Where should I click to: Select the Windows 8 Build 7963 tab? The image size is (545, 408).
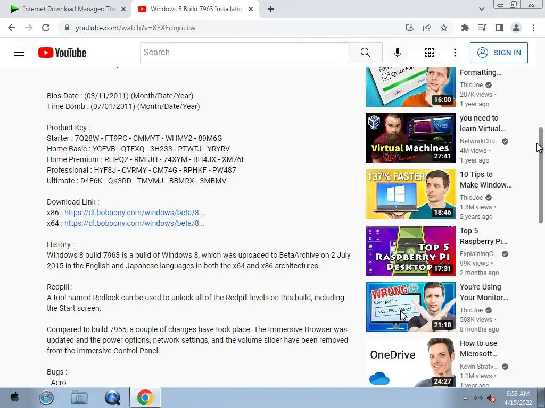[195, 9]
